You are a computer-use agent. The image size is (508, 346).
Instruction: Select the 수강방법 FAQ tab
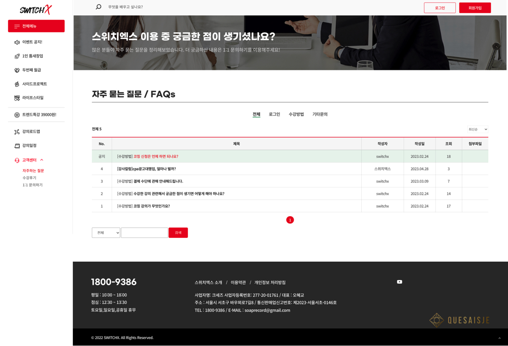296,114
